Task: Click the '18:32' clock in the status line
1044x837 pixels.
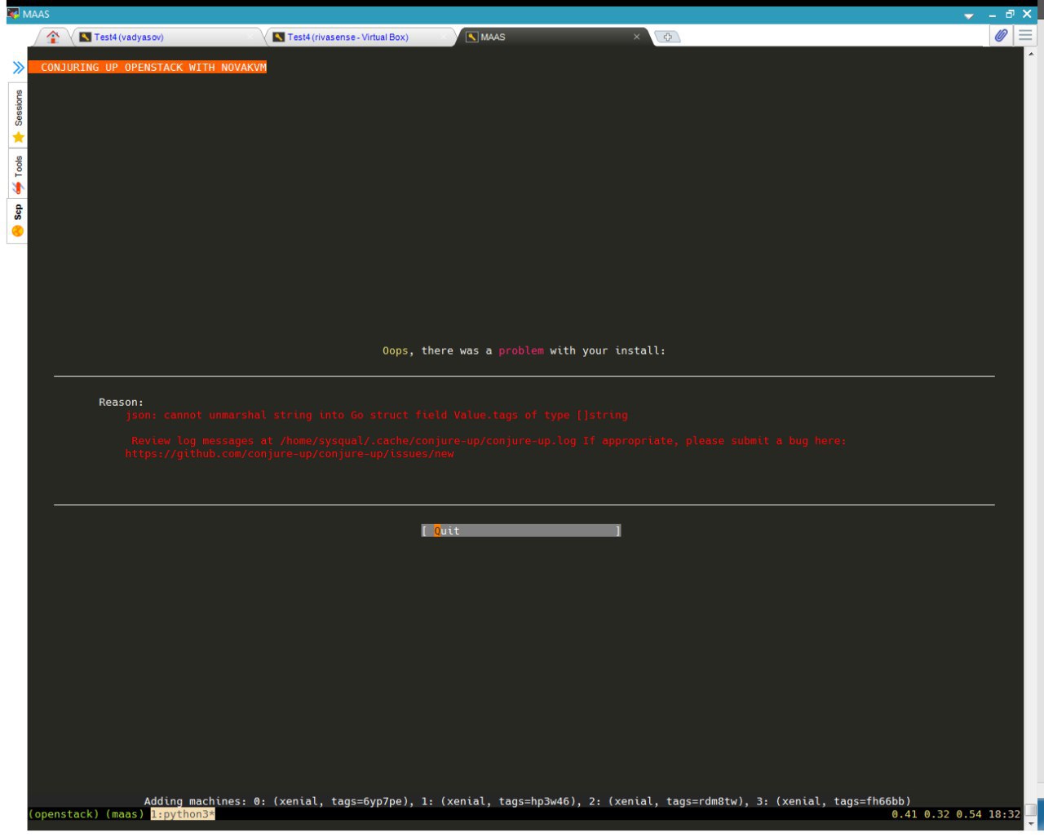Action: 1005,814
